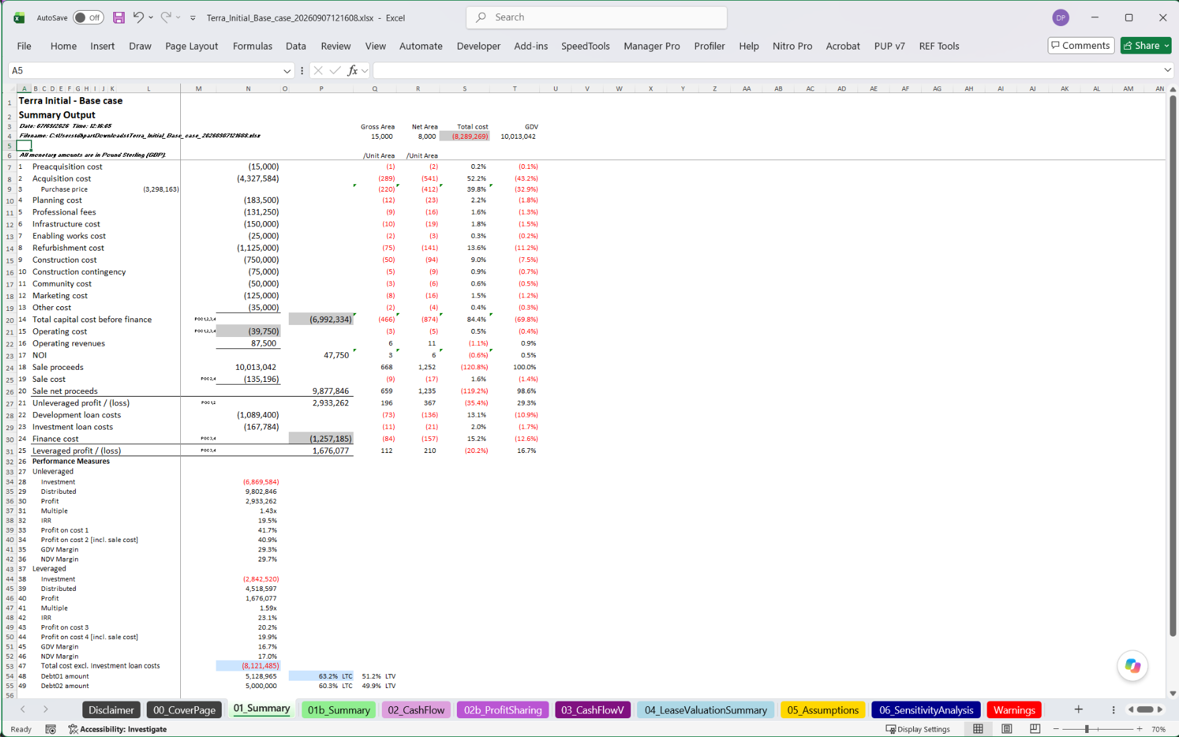Zoom in with the plus button
Screen dimensions: 1179x737
pyautogui.click(x=1139, y=729)
